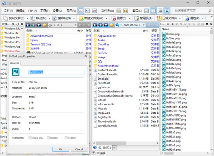
Task: Click the Cancel button in Properties dialog
Action: (79, 149)
